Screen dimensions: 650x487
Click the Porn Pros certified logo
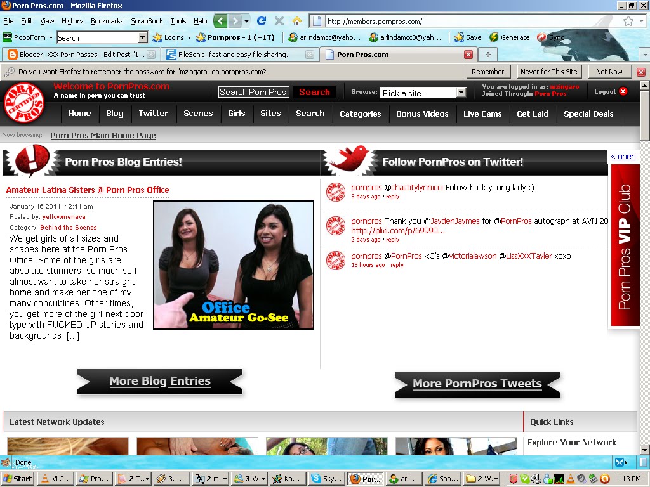pos(23,103)
